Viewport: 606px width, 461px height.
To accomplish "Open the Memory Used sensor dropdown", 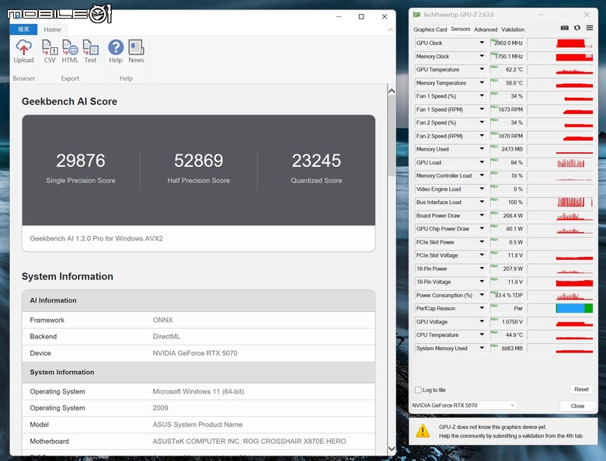I will (x=482, y=149).
